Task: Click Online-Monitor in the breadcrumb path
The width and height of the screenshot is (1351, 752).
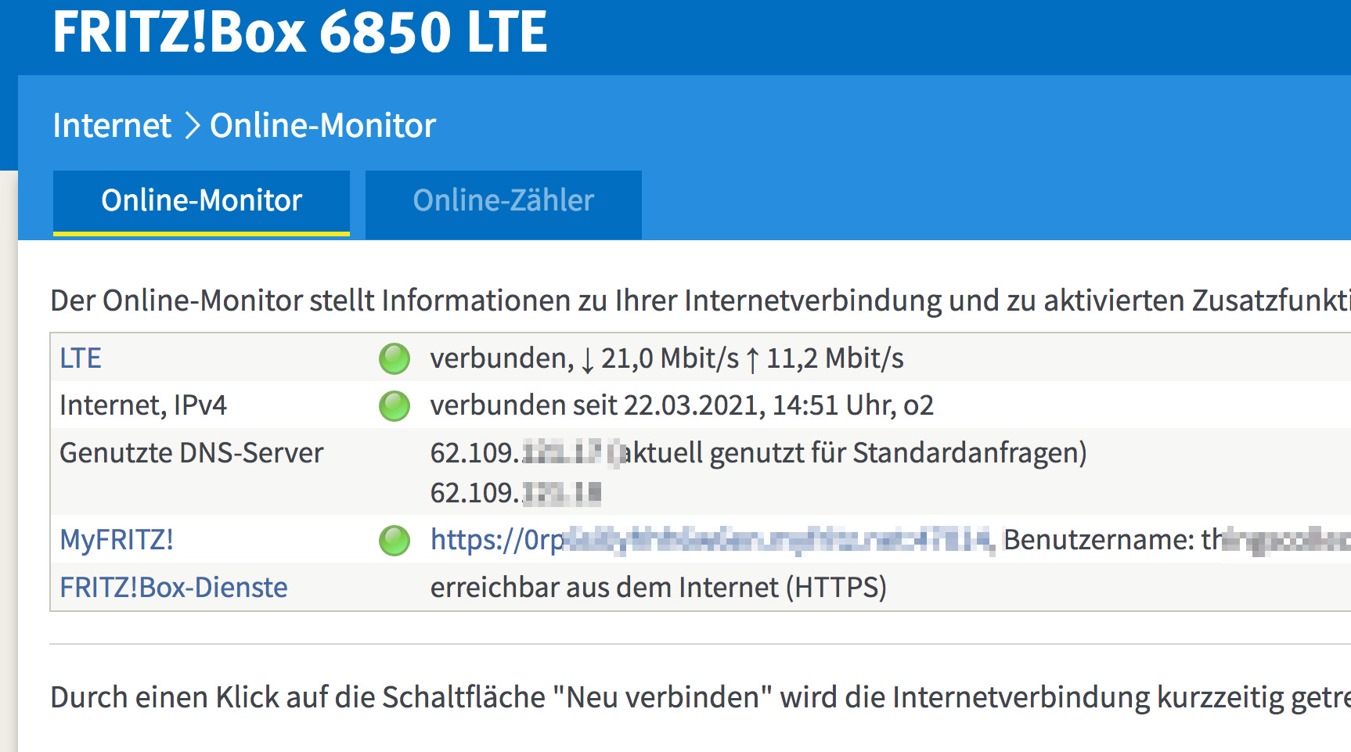Action: click(322, 126)
